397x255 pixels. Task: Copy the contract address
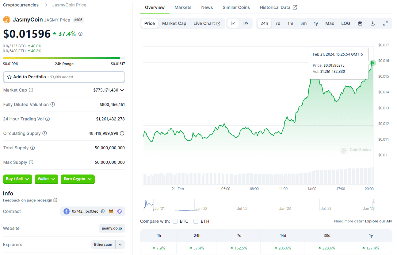(103, 211)
